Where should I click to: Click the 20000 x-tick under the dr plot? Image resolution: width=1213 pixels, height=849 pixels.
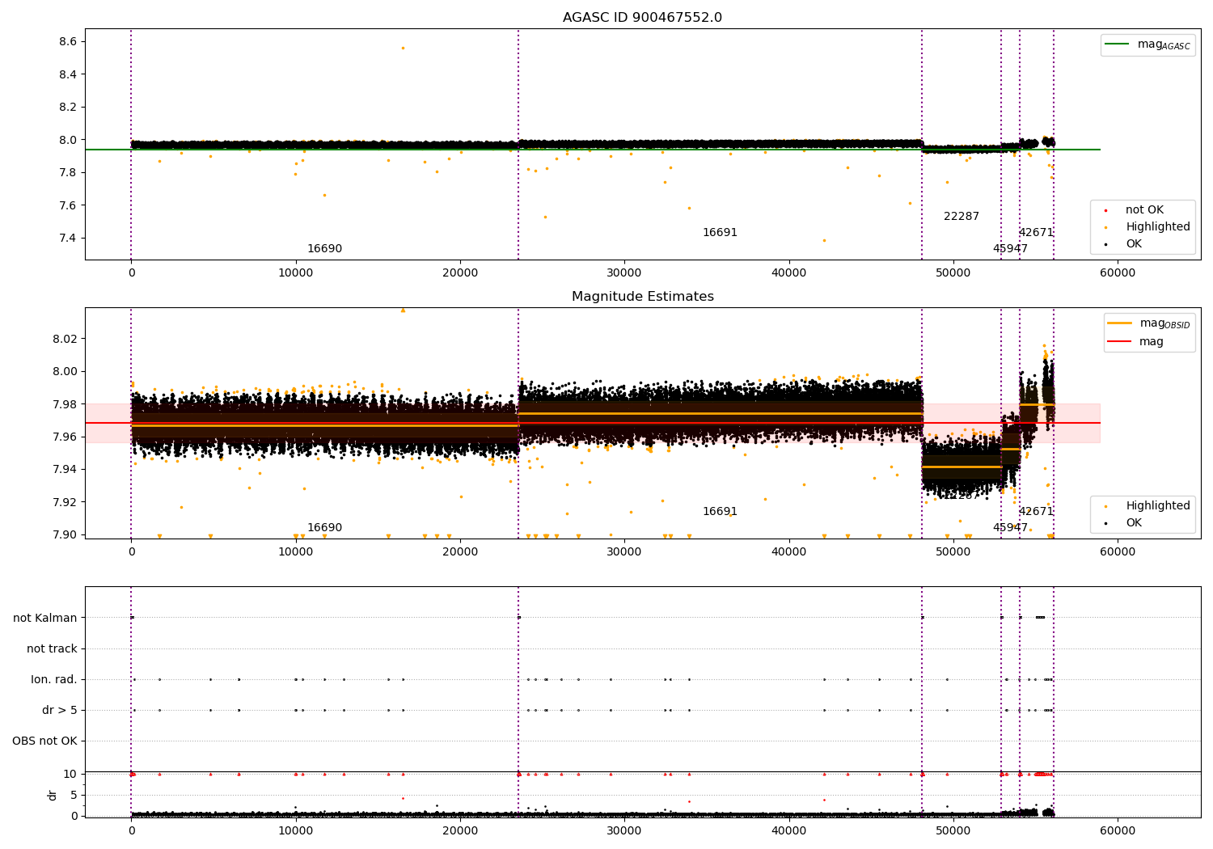(460, 830)
